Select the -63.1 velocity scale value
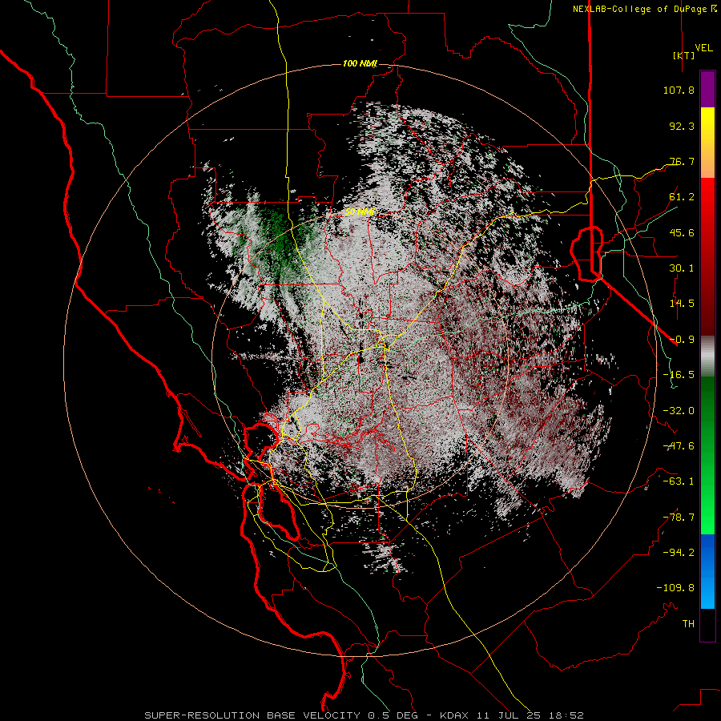 click(679, 481)
